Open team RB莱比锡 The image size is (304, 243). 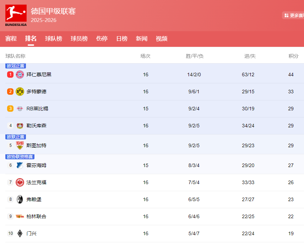point(37,109)
